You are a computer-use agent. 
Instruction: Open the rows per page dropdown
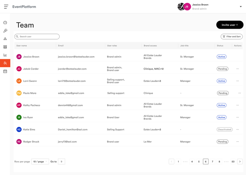pyautogui.click(x=40, y=162)
